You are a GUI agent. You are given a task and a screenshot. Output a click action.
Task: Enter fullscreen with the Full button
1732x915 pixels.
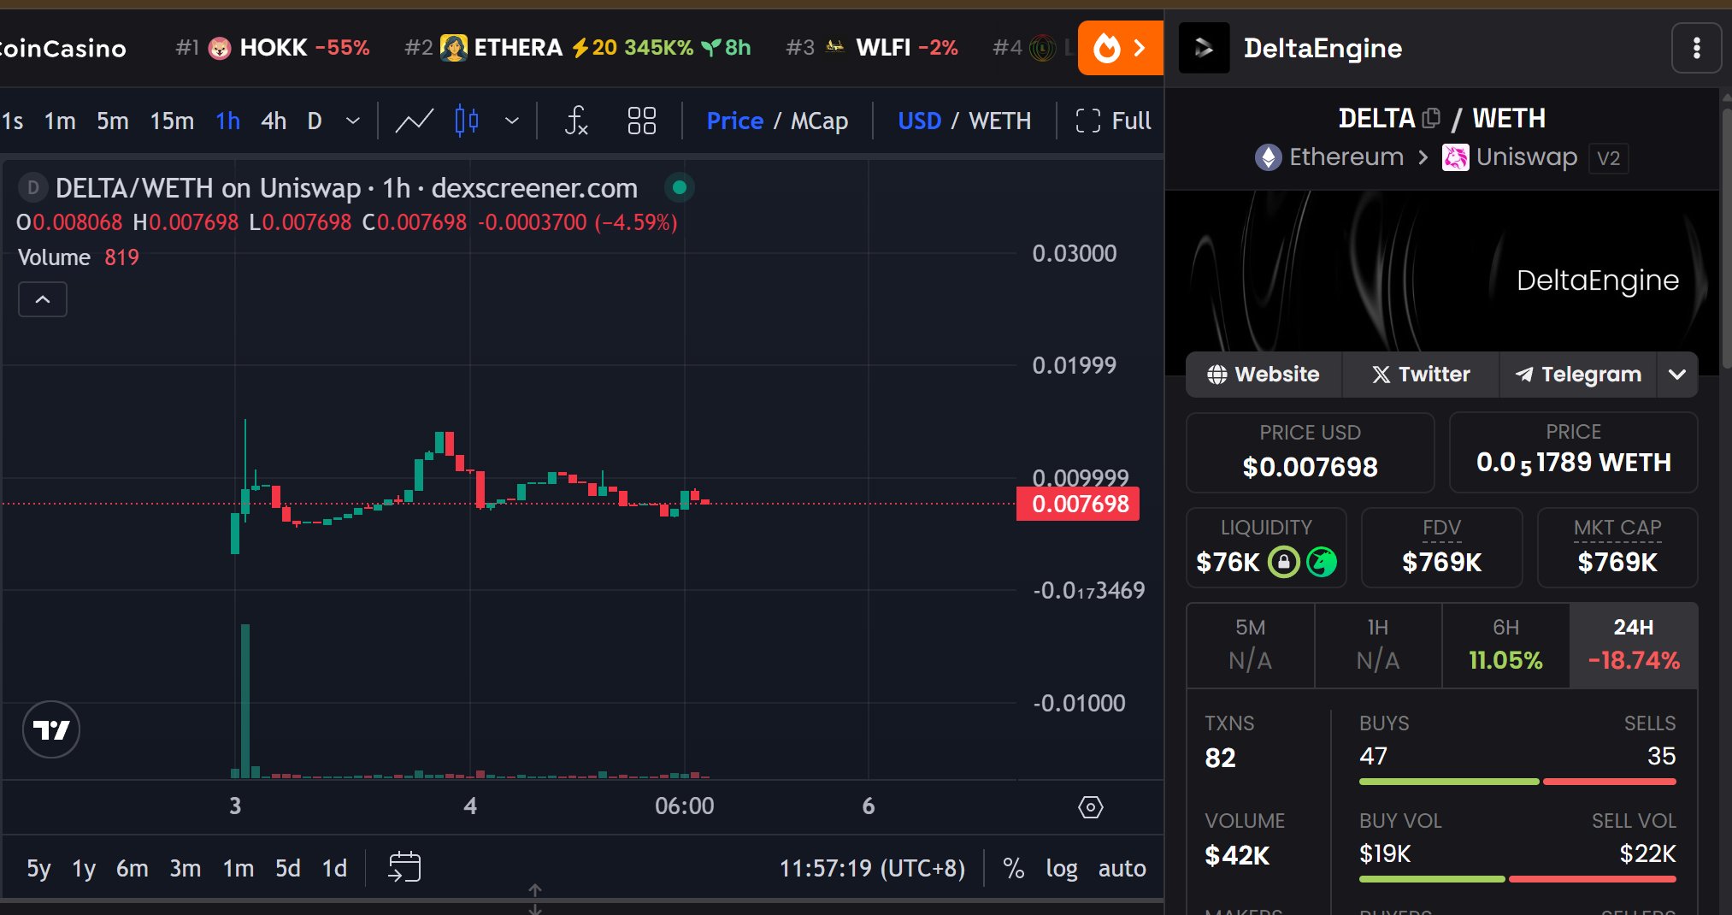click(x=1113, y=121)
